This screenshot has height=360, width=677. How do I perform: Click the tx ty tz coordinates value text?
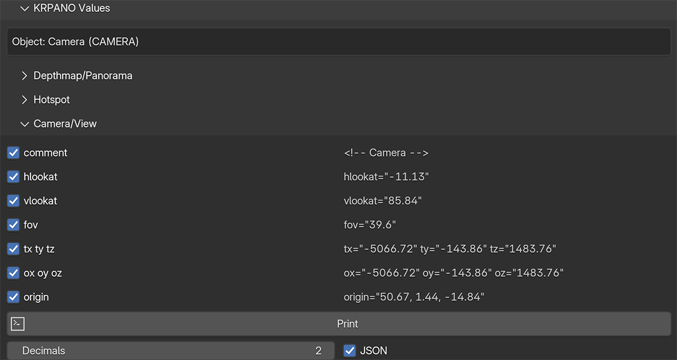coord(450,249)
